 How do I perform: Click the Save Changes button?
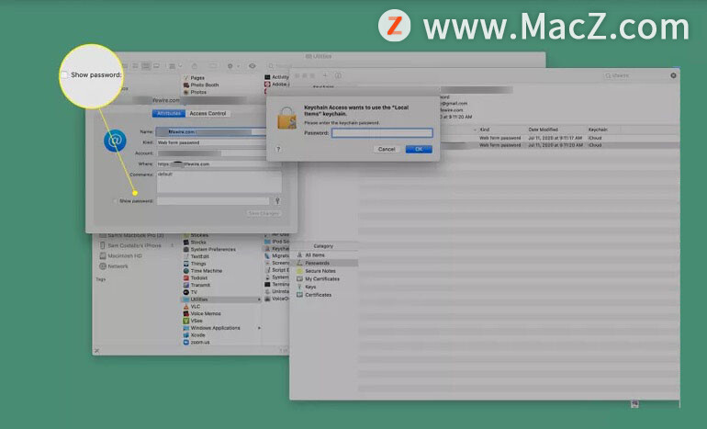pyautogui.click(x=264, y=213)
